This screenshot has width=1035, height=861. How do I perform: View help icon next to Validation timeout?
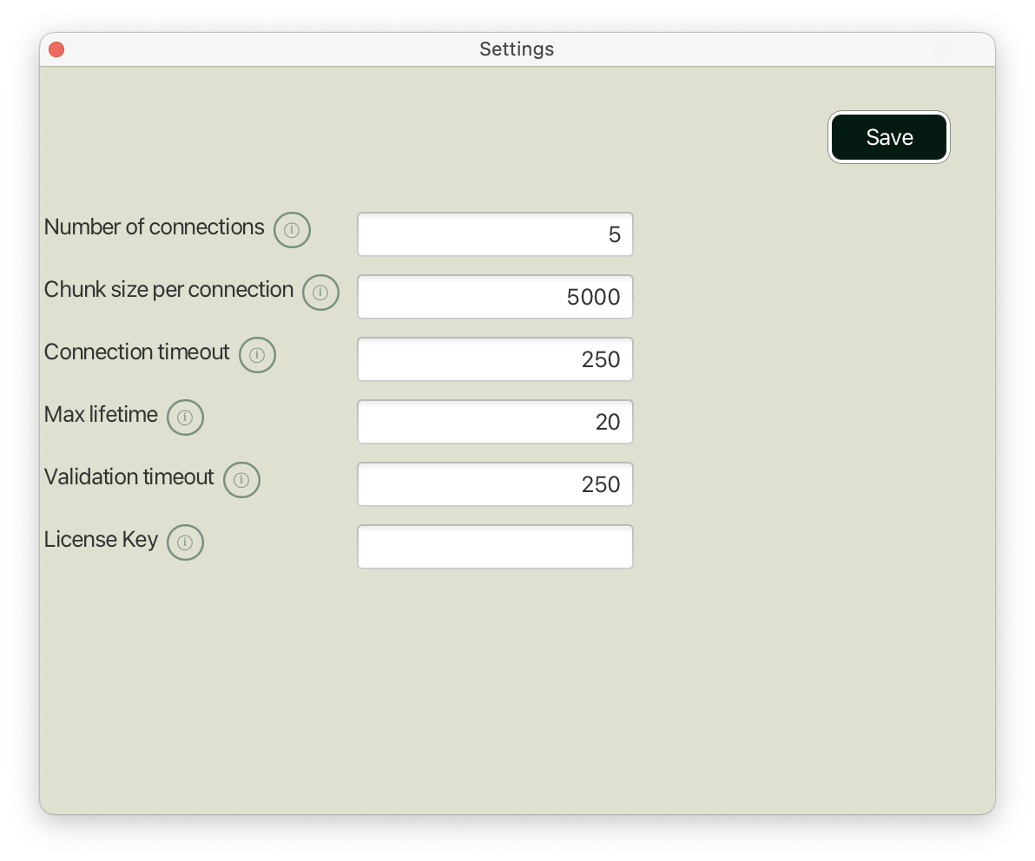pos(241,480)
